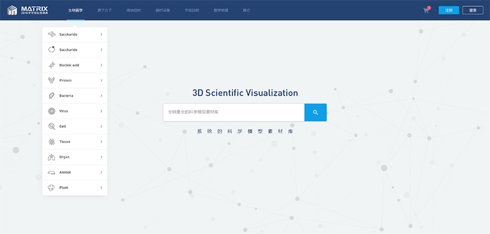Click the outlined 登录 login button
Image resolution: width=490 pixels, height=234 pixels.
473,10
